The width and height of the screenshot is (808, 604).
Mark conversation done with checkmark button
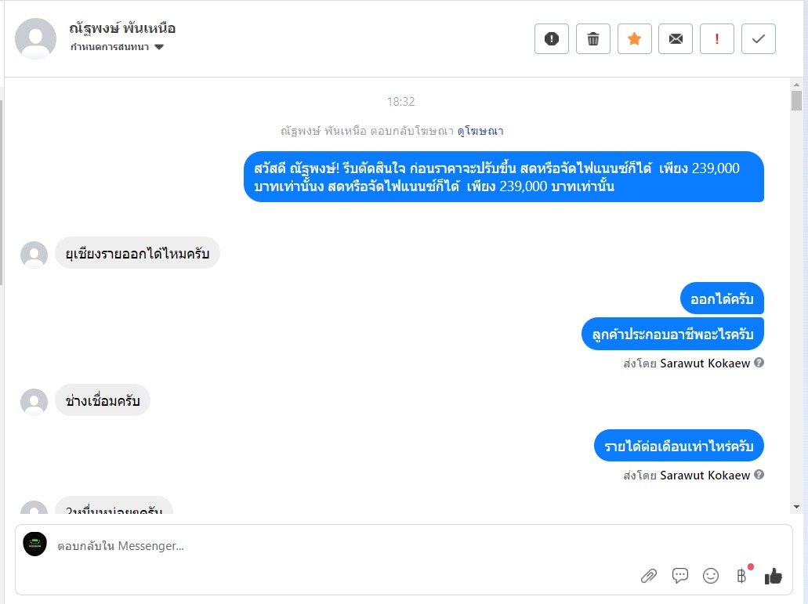click(x=759, y=38)
